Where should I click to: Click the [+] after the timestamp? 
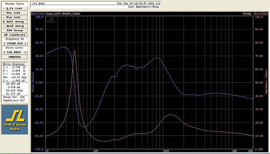point(158,3)
